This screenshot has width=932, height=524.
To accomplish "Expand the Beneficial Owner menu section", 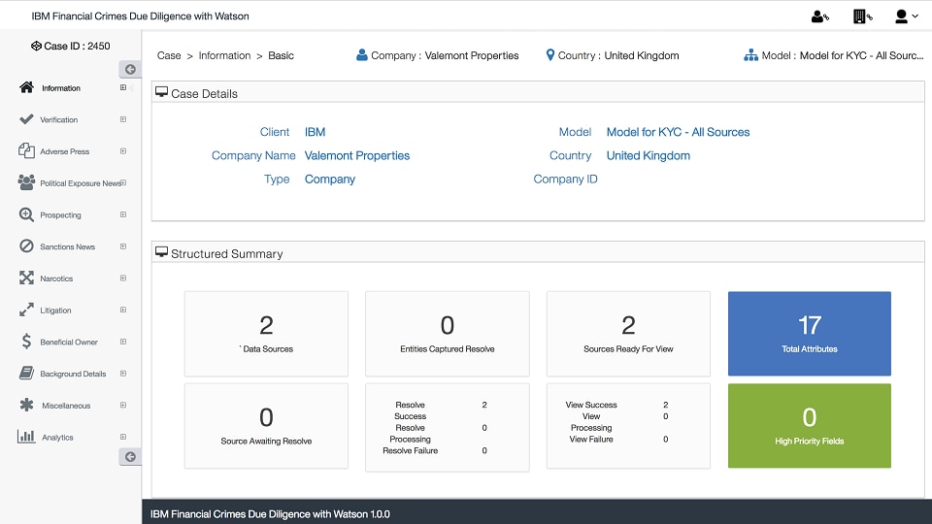I will tap(123, 341).
